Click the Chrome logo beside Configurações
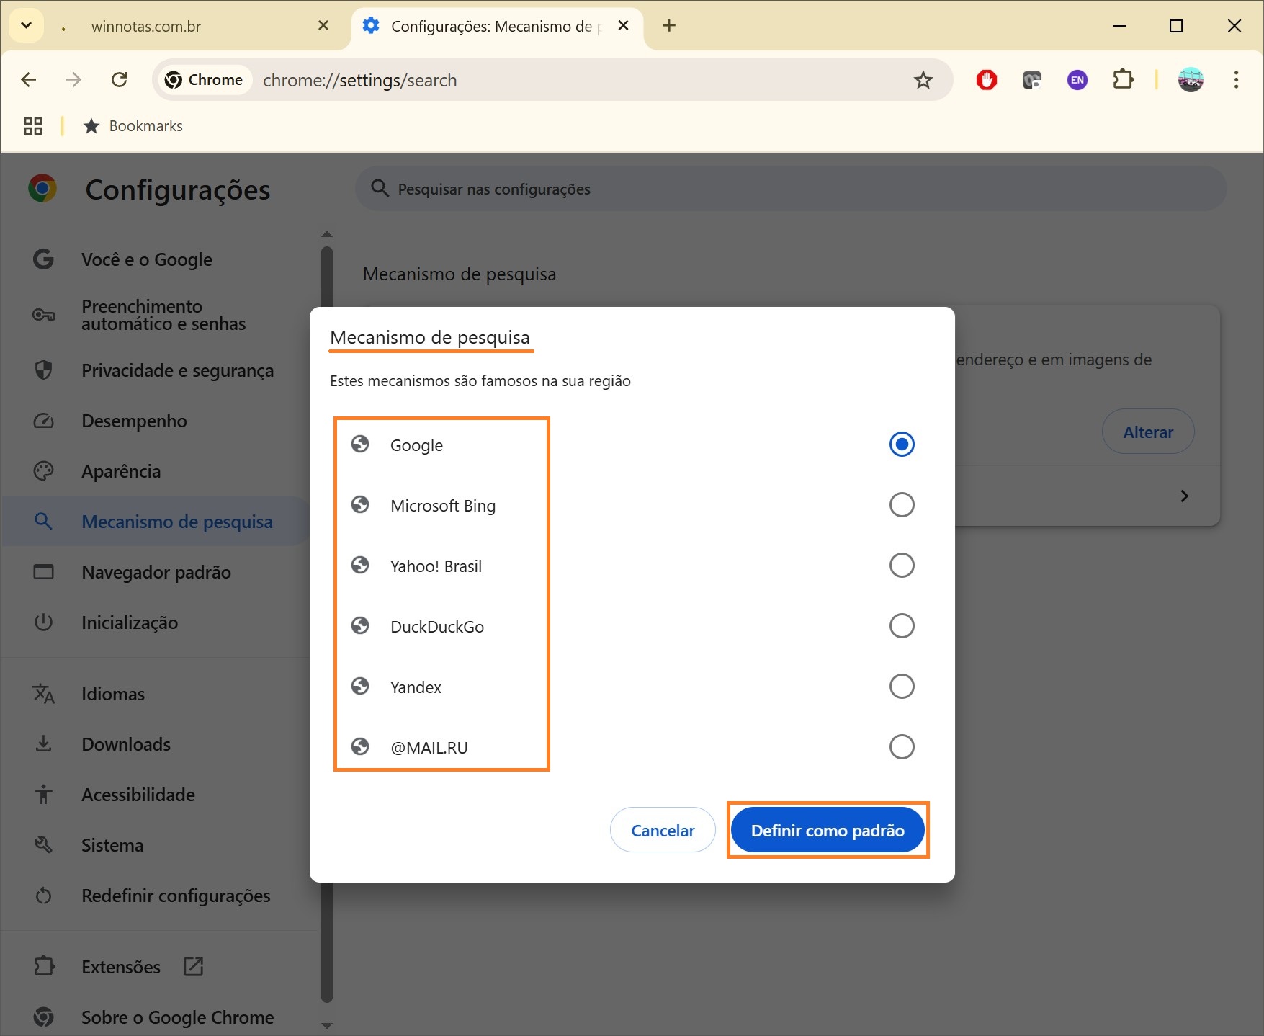Image resolution: width=1264 pixels, height=1036 pixels. tap(42, 189)
